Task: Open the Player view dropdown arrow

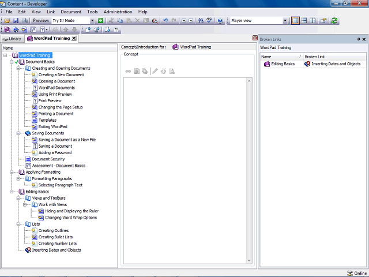Action: [285, 21]
